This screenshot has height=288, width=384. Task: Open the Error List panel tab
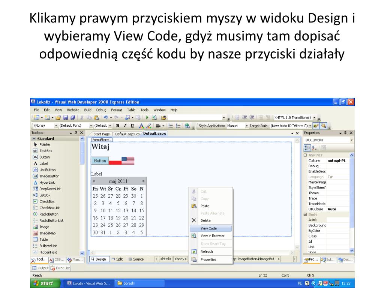point(60,268)
